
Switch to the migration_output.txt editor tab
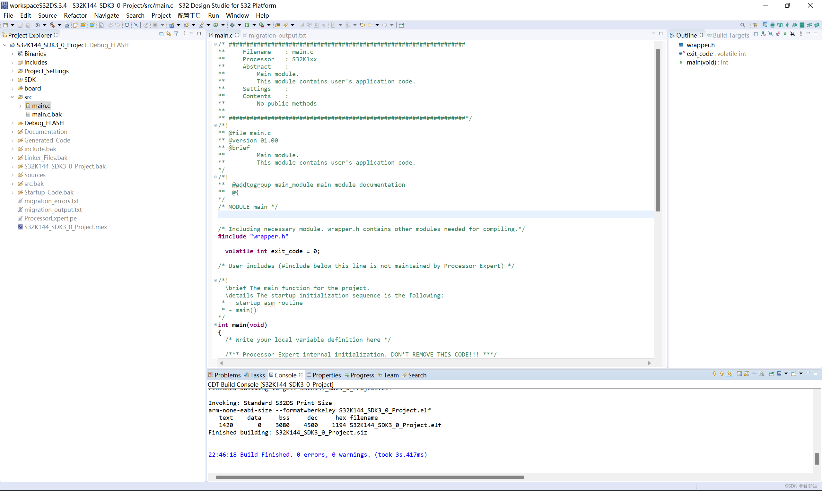pyautogui.click(x=277, y=35)
